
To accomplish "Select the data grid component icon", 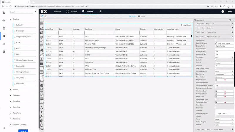I will (x=42, y=24).
